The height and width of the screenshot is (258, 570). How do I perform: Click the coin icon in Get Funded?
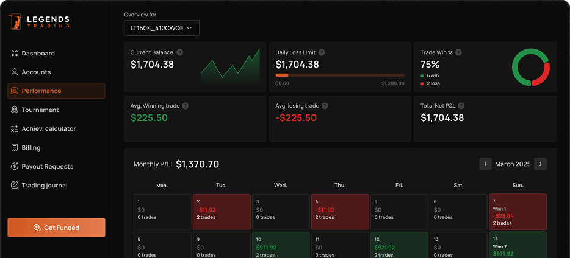point(37,228)
